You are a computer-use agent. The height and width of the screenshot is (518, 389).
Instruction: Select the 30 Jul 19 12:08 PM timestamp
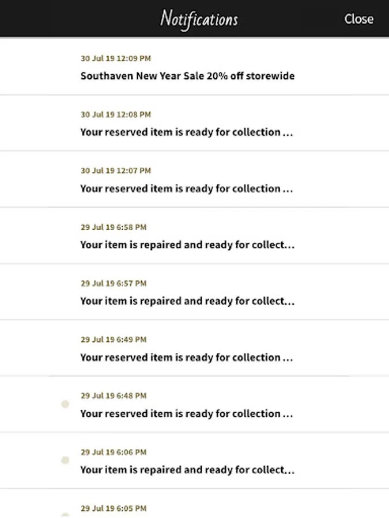pos(116,115)
